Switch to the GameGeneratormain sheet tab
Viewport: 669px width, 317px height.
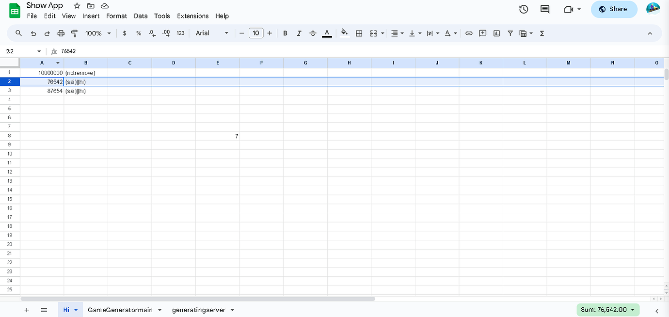121,310
